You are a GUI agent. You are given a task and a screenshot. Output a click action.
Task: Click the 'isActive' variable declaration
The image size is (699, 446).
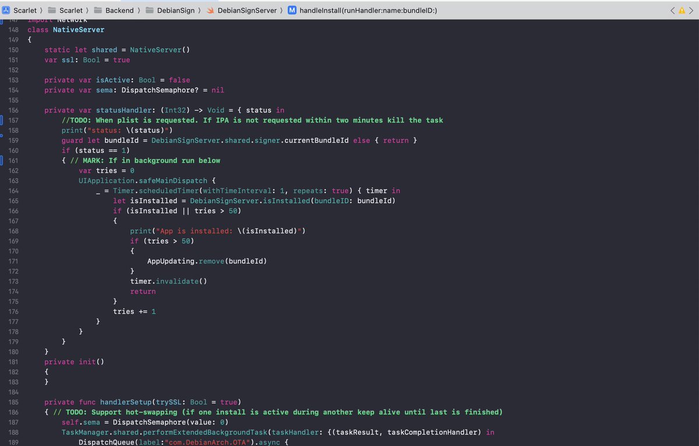point(113,80)
